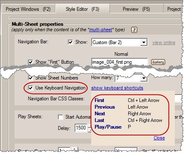The width and height of the screenshot is (184, 154).
Task: Toggle the Show "First" Button checkbox
Action: tap(30, 62)
